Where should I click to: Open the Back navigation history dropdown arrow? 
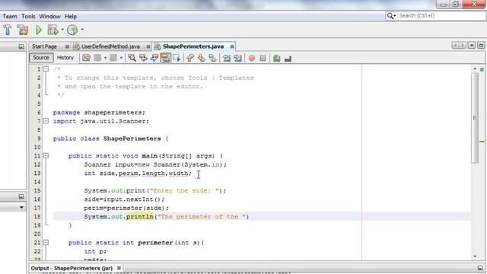[x=105, y=58]
